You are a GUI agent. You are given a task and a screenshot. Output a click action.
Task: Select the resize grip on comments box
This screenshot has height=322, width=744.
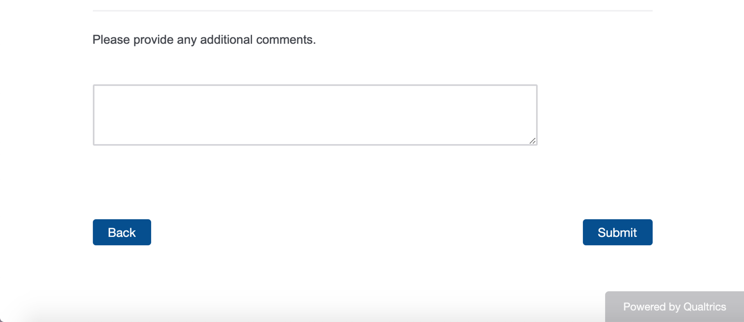[533, 141]
